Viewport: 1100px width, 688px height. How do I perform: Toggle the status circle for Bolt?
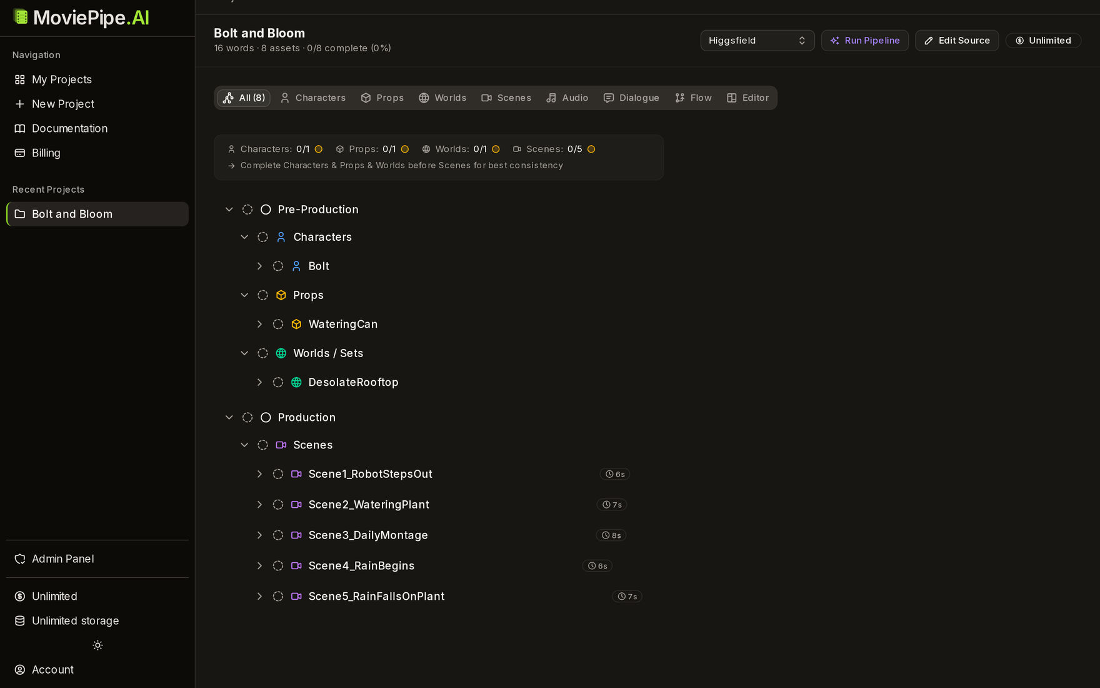coord(278,266)
